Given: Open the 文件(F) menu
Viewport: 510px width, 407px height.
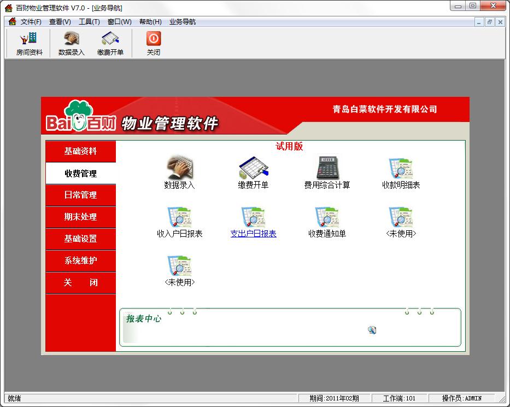Looking at the screenshot, I should pos(31,22).
